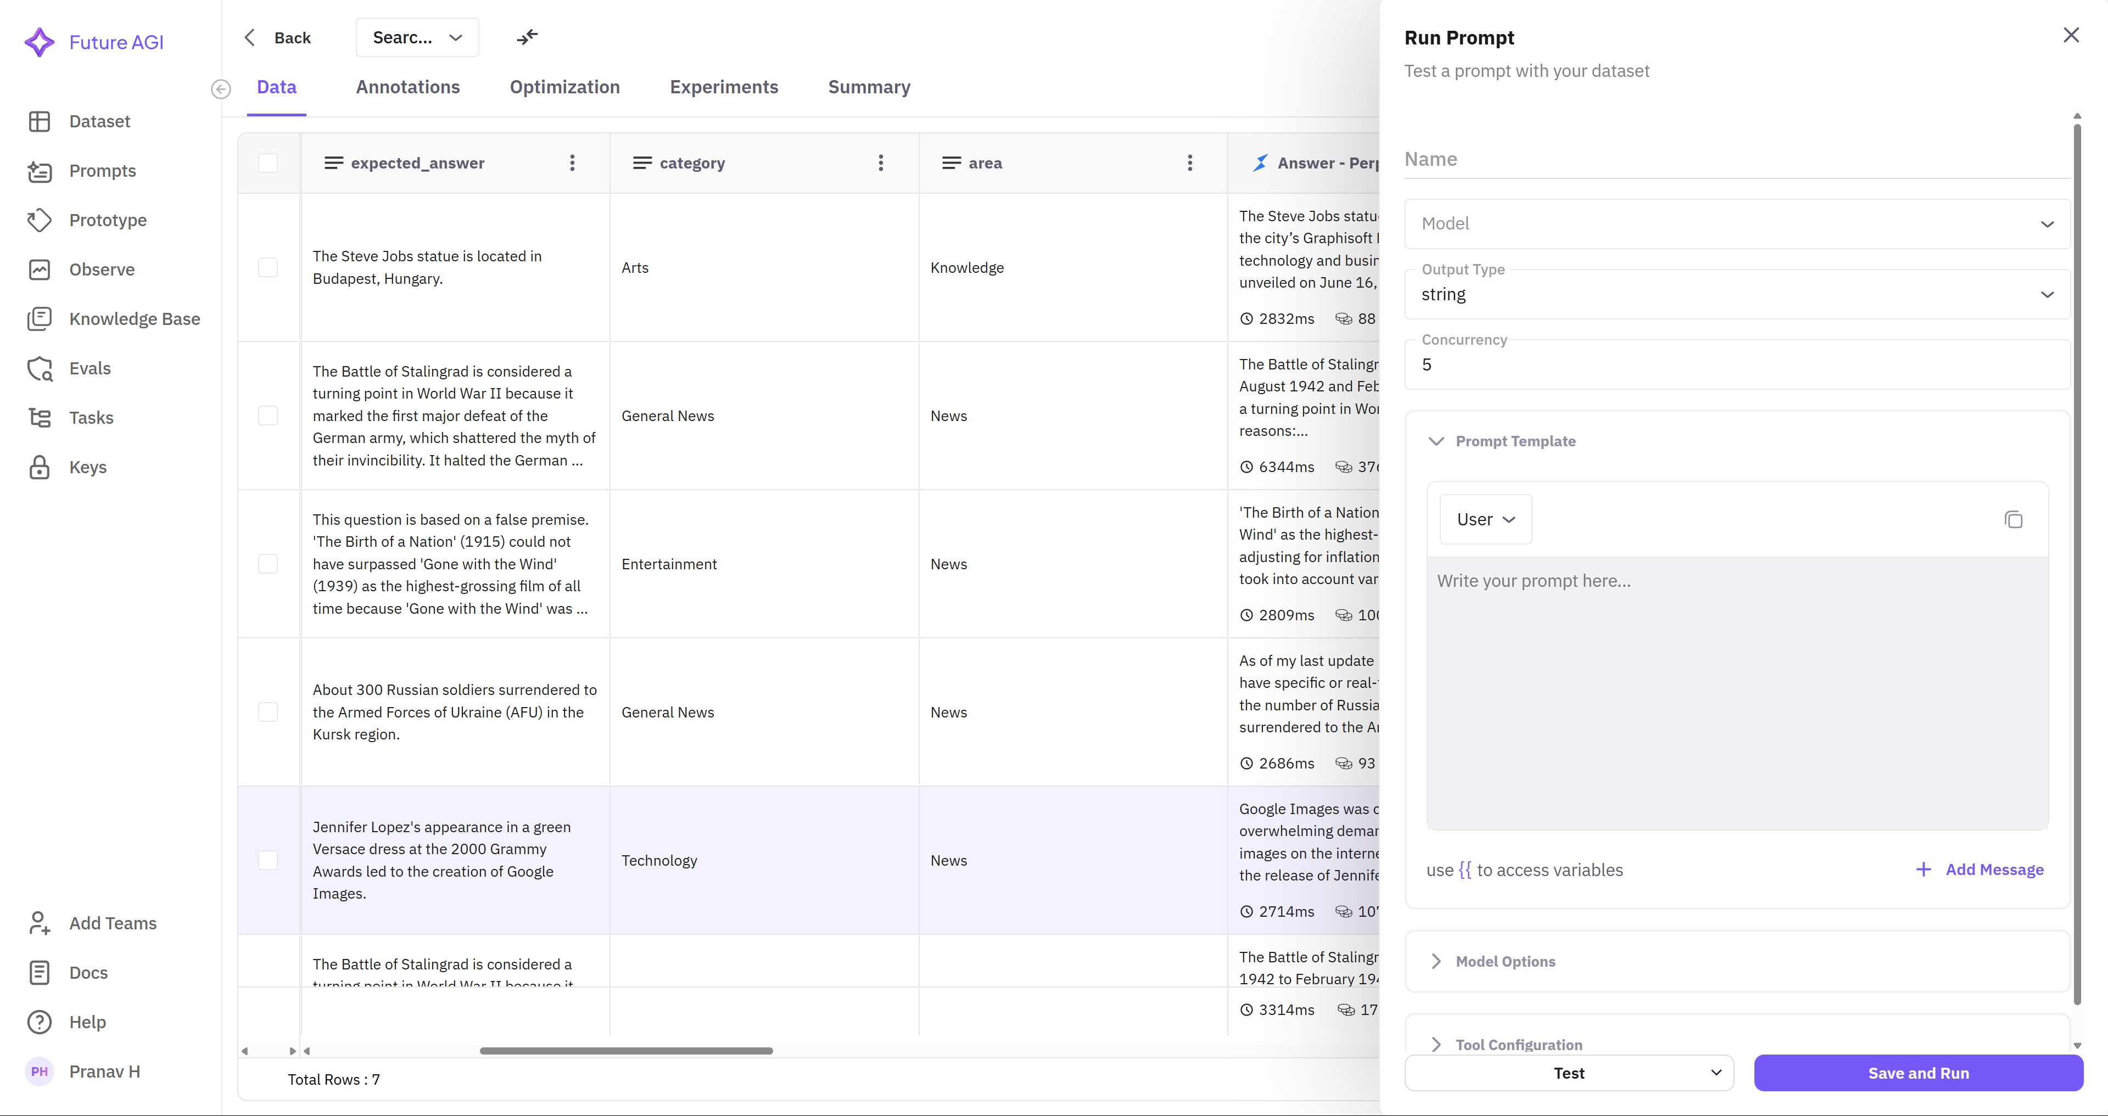The image size is (2108, 1116).
Task: Click the collapse arrows icon beside Search
Action: 528,37
